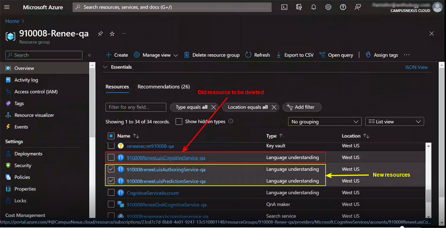This screenshot has height=228, width=446.
Task: Click the Filter for any field input box
Action: click(x=136, y=107)
